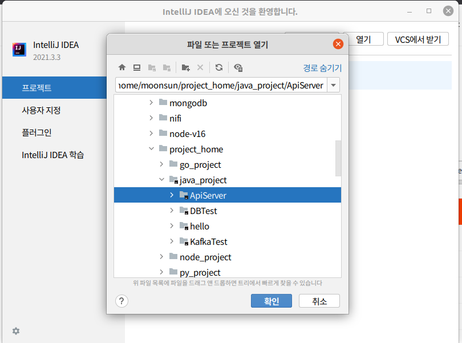The width and height of the screenshot is (462, 343).
Task: Expand the hello folder
Action: click(x=172, y=225)
